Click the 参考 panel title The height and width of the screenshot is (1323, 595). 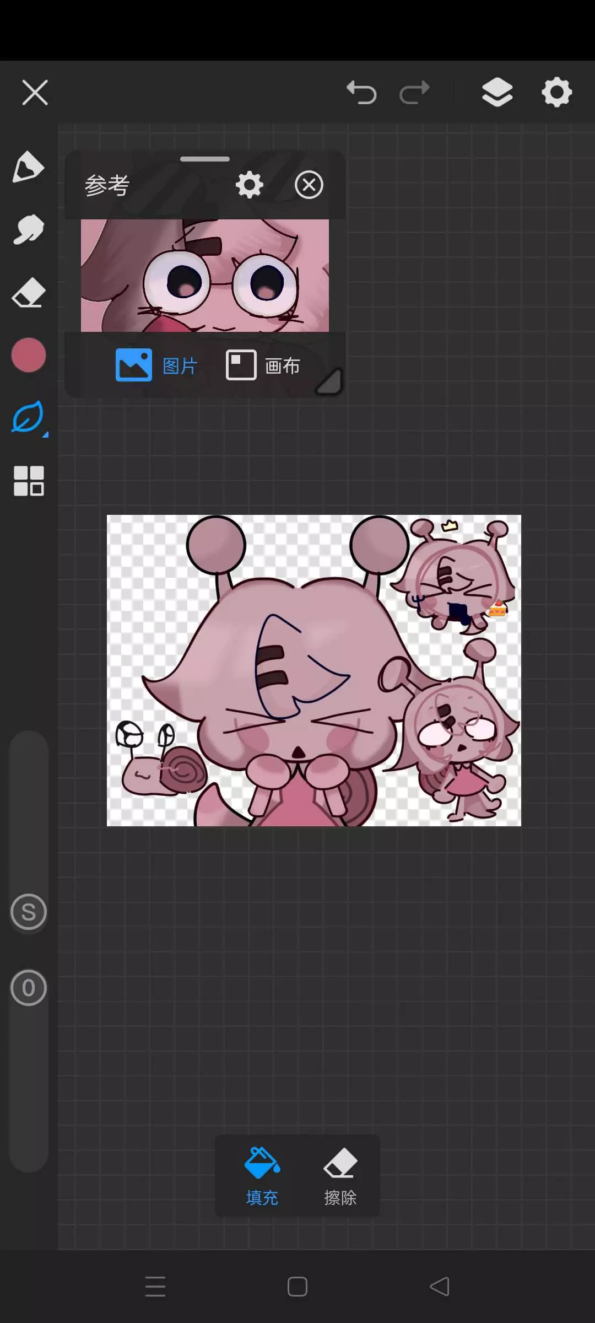107,185
